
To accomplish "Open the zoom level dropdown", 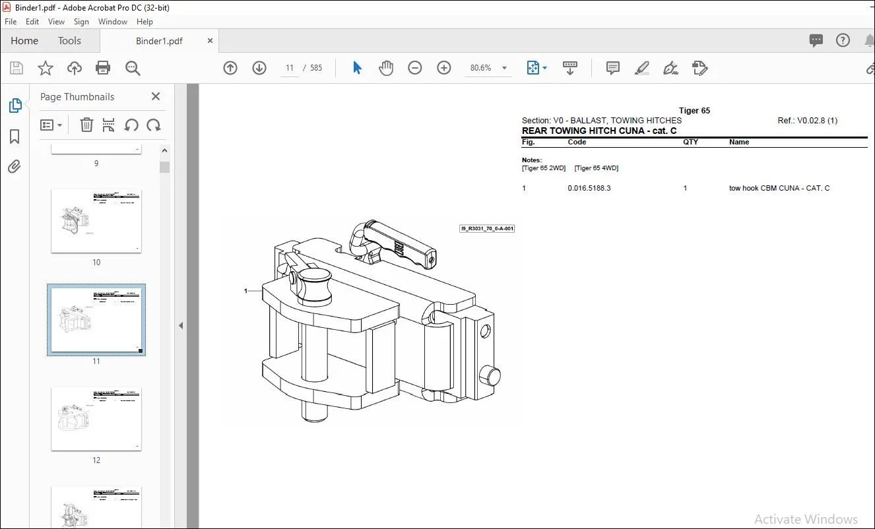I will pyautogui.click(x=505, y=68).
